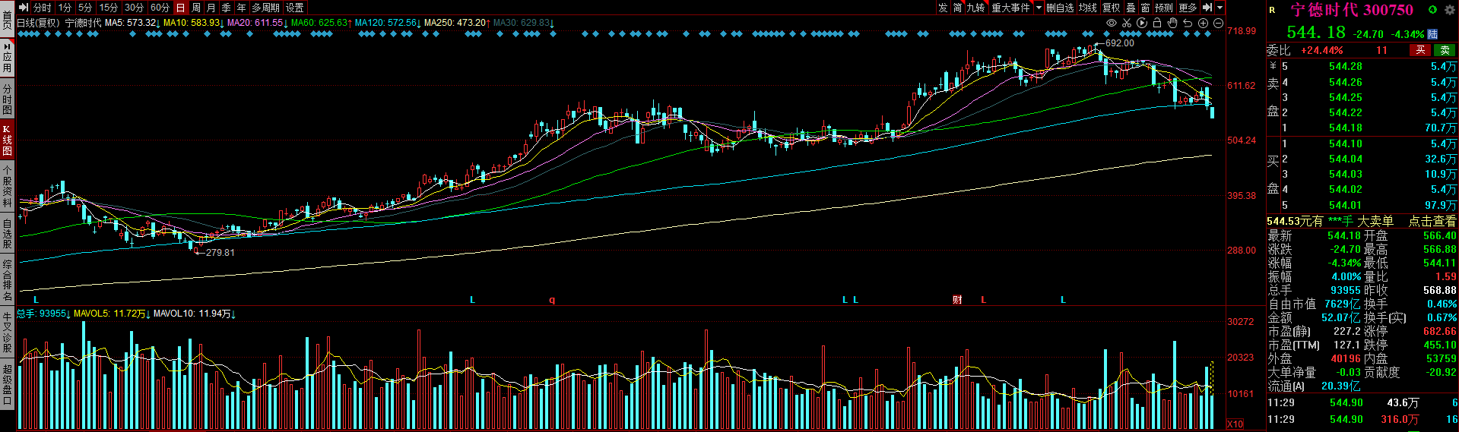This screenshot has width=1459, height=432.
Task: Toggle the 均线 moving average display
Action: (1088, 8)
